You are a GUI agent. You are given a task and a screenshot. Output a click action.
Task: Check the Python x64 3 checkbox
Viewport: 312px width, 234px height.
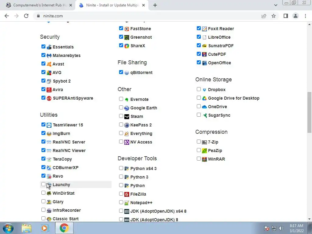[121, 168]
